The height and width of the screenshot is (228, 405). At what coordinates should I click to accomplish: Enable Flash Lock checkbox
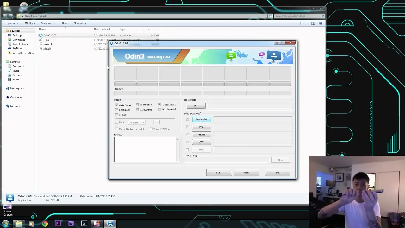[117, 110]
